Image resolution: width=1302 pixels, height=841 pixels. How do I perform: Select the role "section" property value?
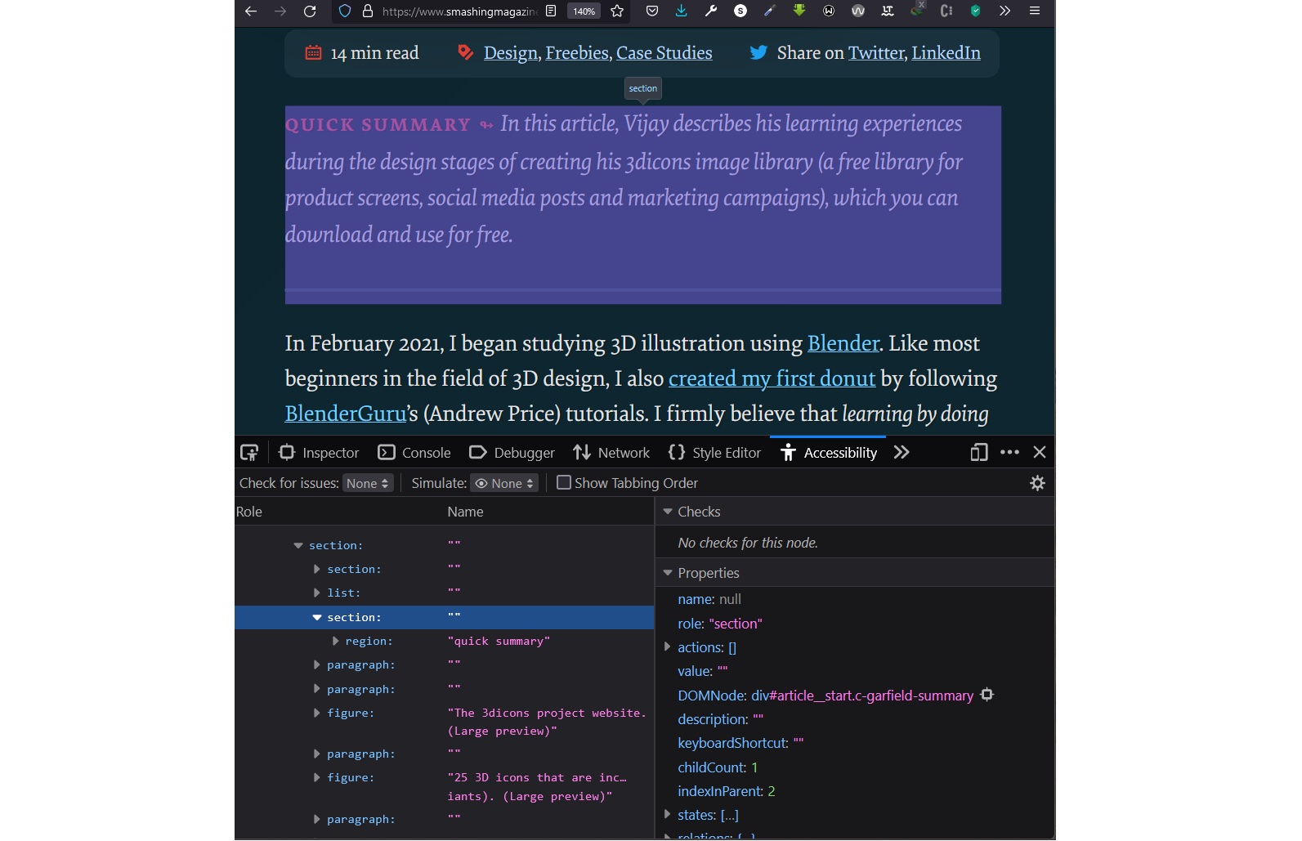pos(736,624)
